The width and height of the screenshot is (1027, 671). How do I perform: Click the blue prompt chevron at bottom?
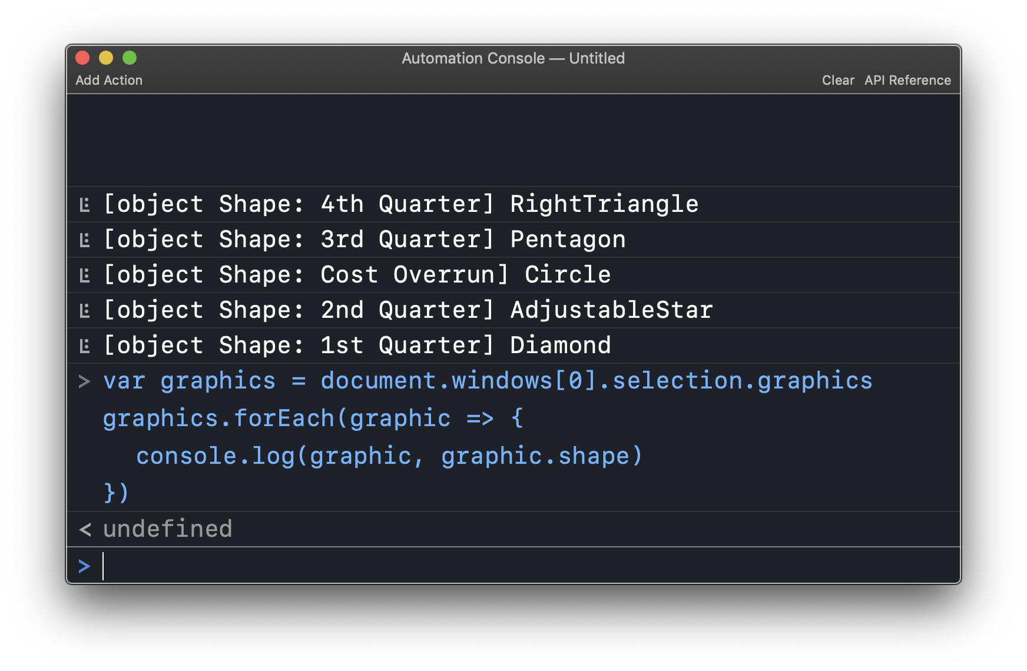pyautogui.click(x=84, y=566)
